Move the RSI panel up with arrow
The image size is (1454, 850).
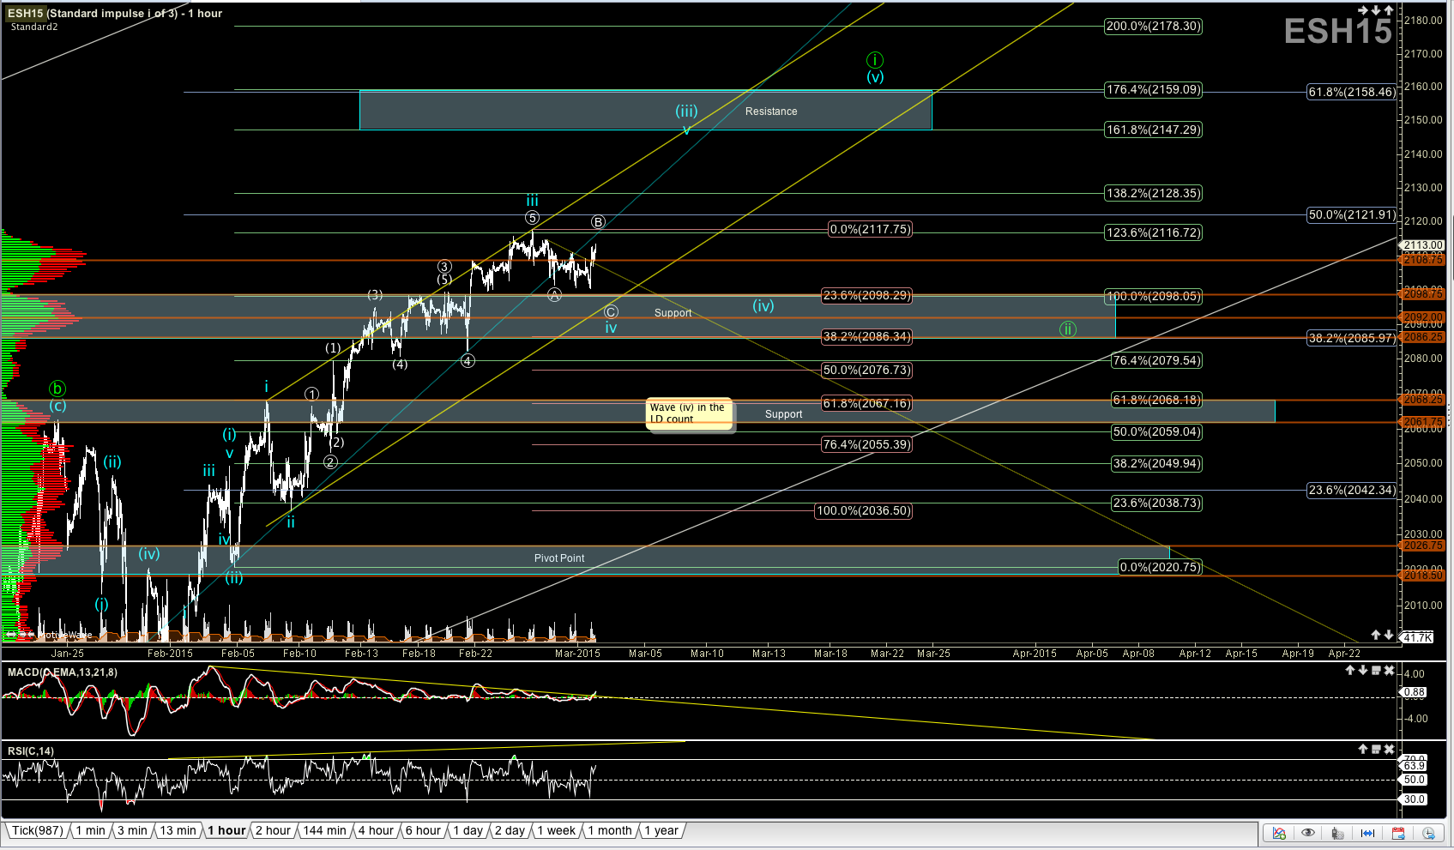(x=1362, y=749)
